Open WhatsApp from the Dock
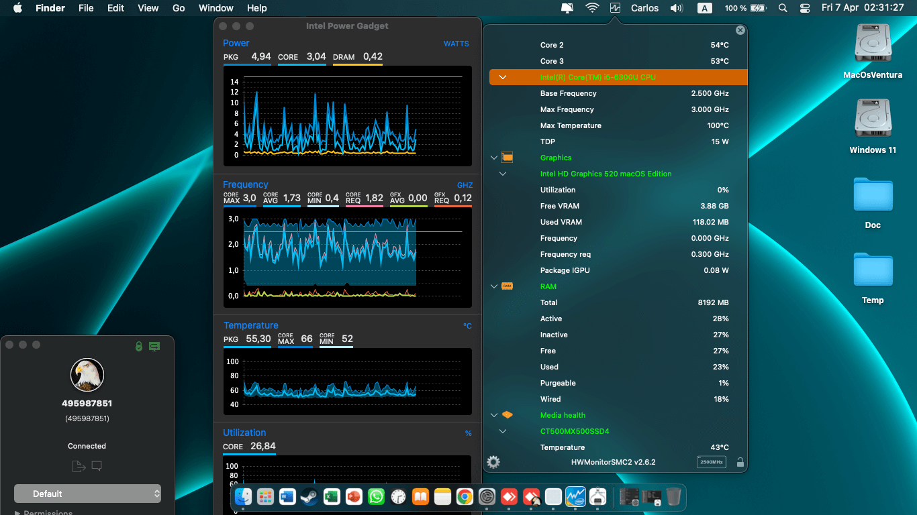917x515 pixels. (x=376, y=496)
